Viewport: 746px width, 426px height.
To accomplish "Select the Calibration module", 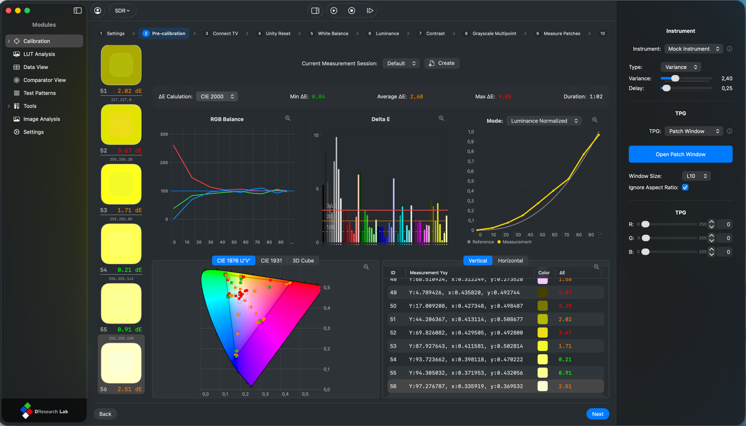I will tap(45, 41).
